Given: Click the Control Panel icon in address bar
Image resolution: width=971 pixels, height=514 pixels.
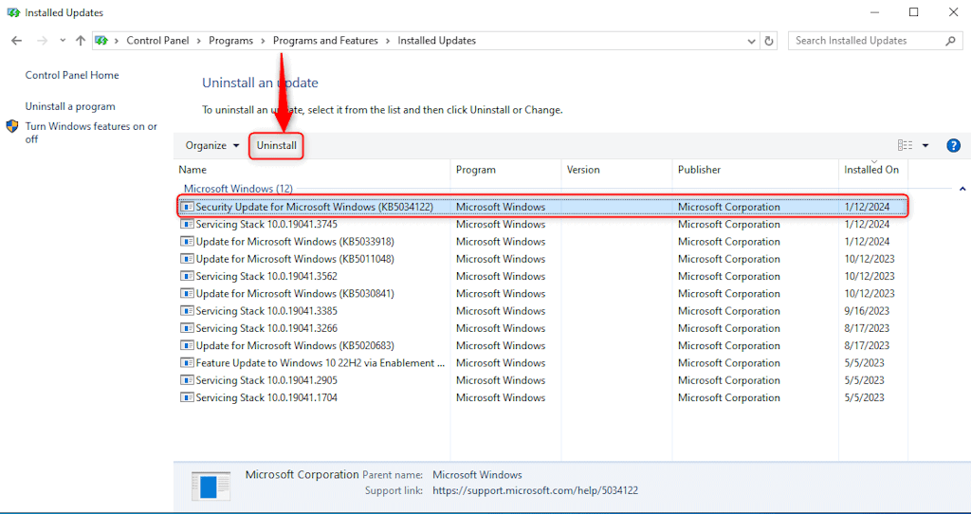Looking at the screenshot, I should coord(101,41).
